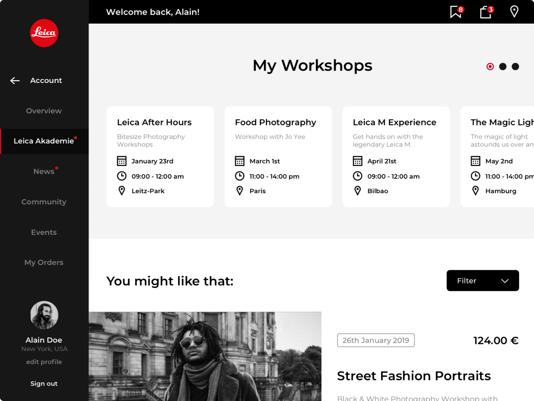Open Street Fashion Portraits title
Viewport: 534px width, 401px height.
click(414, 376)
